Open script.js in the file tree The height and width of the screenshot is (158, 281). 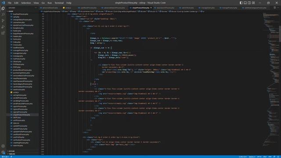coord(16,93)
